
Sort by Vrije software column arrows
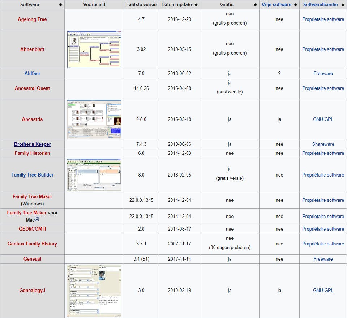(x=295, y=5)
